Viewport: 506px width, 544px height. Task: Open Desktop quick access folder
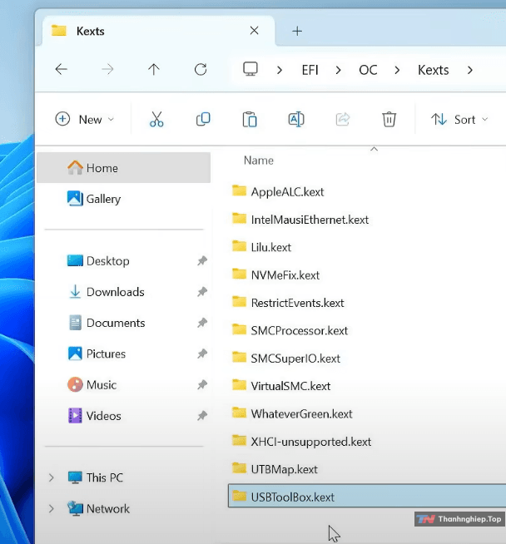pos(98,261)
